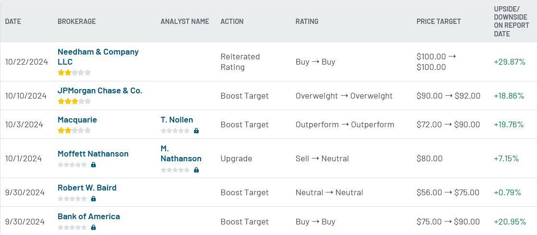Click Macquarie two-star rating
Screen dimensions: 537x235
(74, 130)
